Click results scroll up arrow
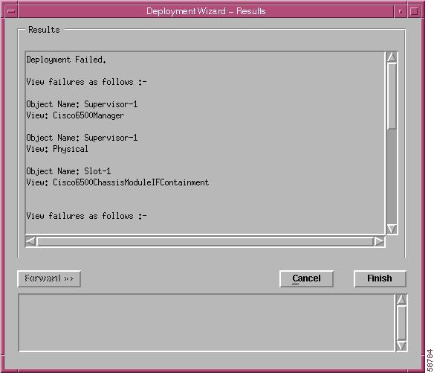The height and width of the screenshot is (373, 434). click(x=392, y=57)
